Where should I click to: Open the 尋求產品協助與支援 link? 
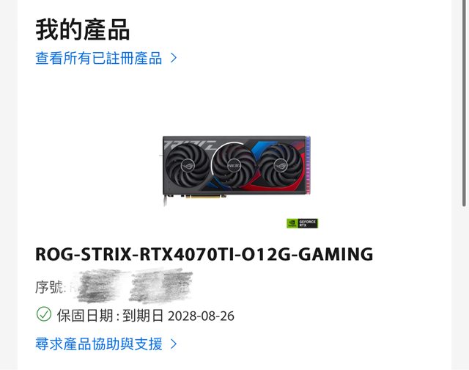pos(99,344)
